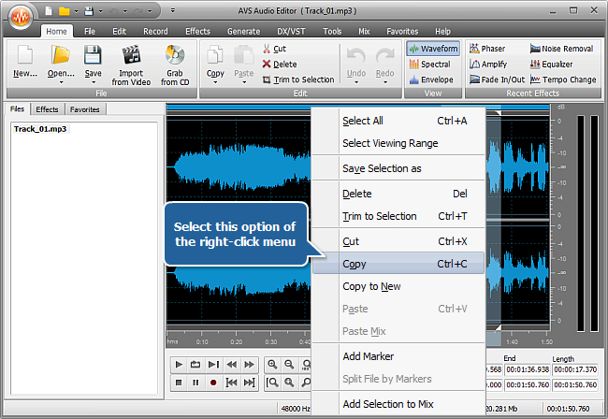Click floppy save icon in quick access bar
This screenshot has height=419, width=608.
pyautogui.click(x=89, y=11)
